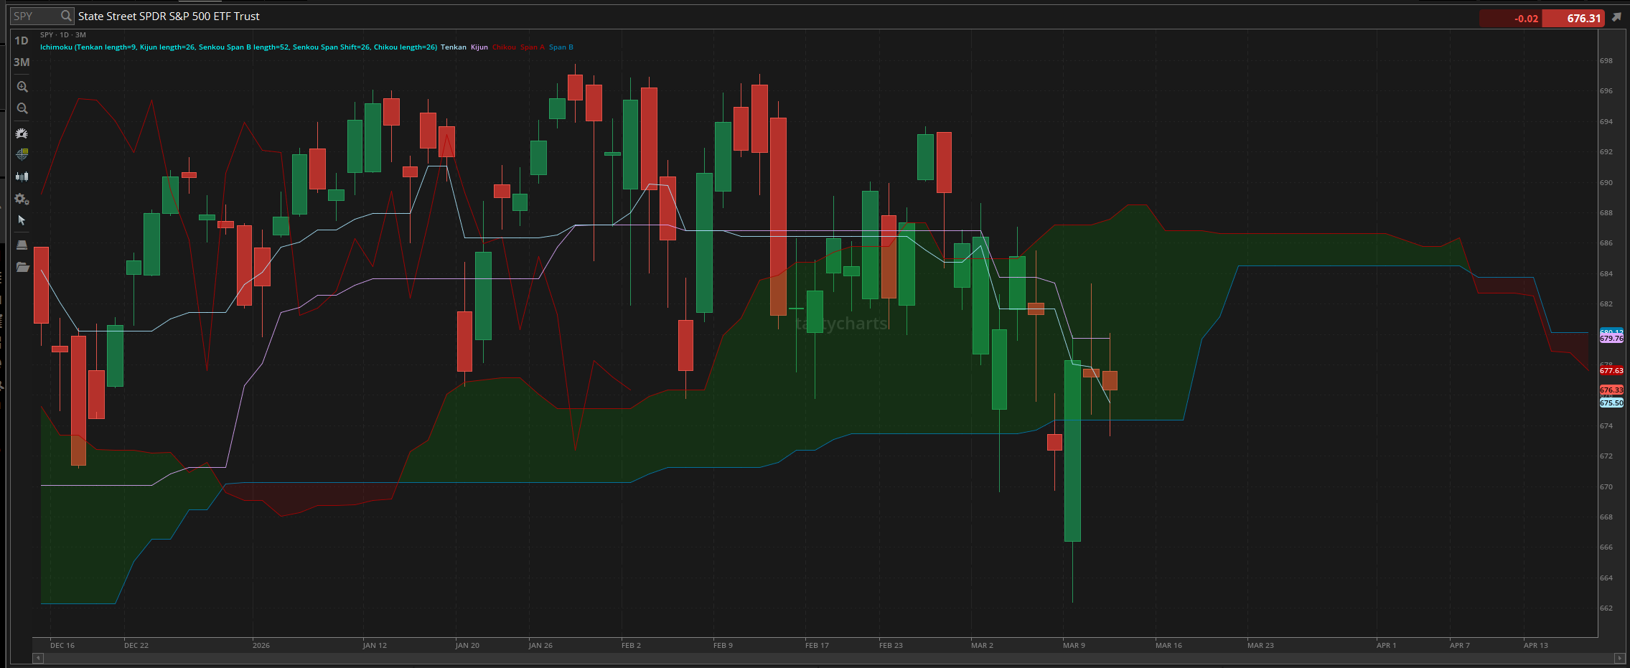Click the search magnifier in symbol box

click(66, 16)
